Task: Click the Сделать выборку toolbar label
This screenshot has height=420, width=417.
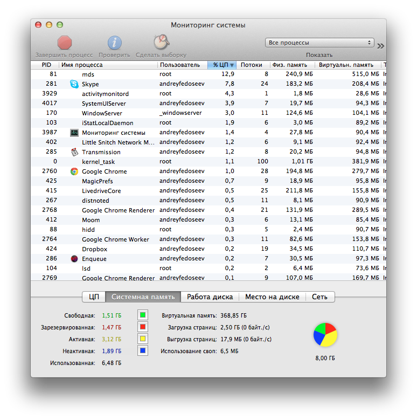Action: pos(161,55)
